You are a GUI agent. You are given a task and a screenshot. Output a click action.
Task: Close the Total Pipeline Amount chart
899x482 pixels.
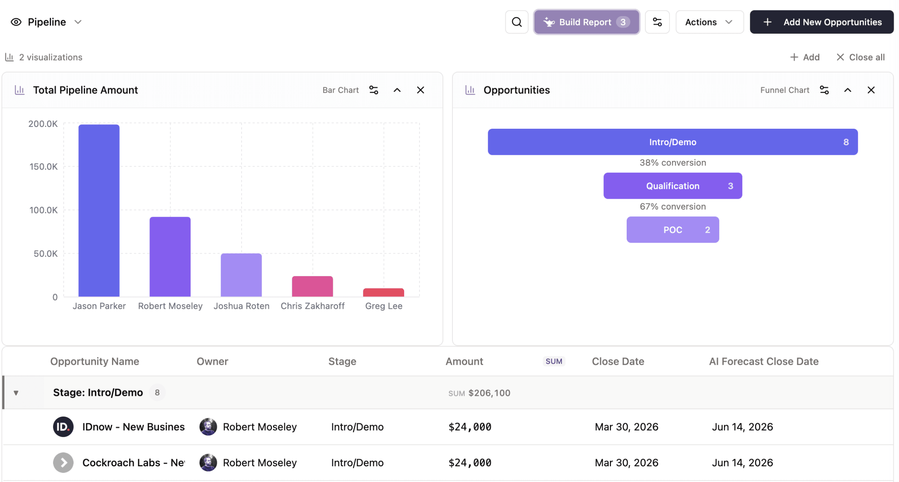click(x=420, y=90)
